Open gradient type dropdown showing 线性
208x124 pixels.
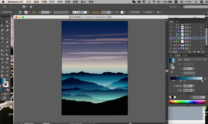195,60
